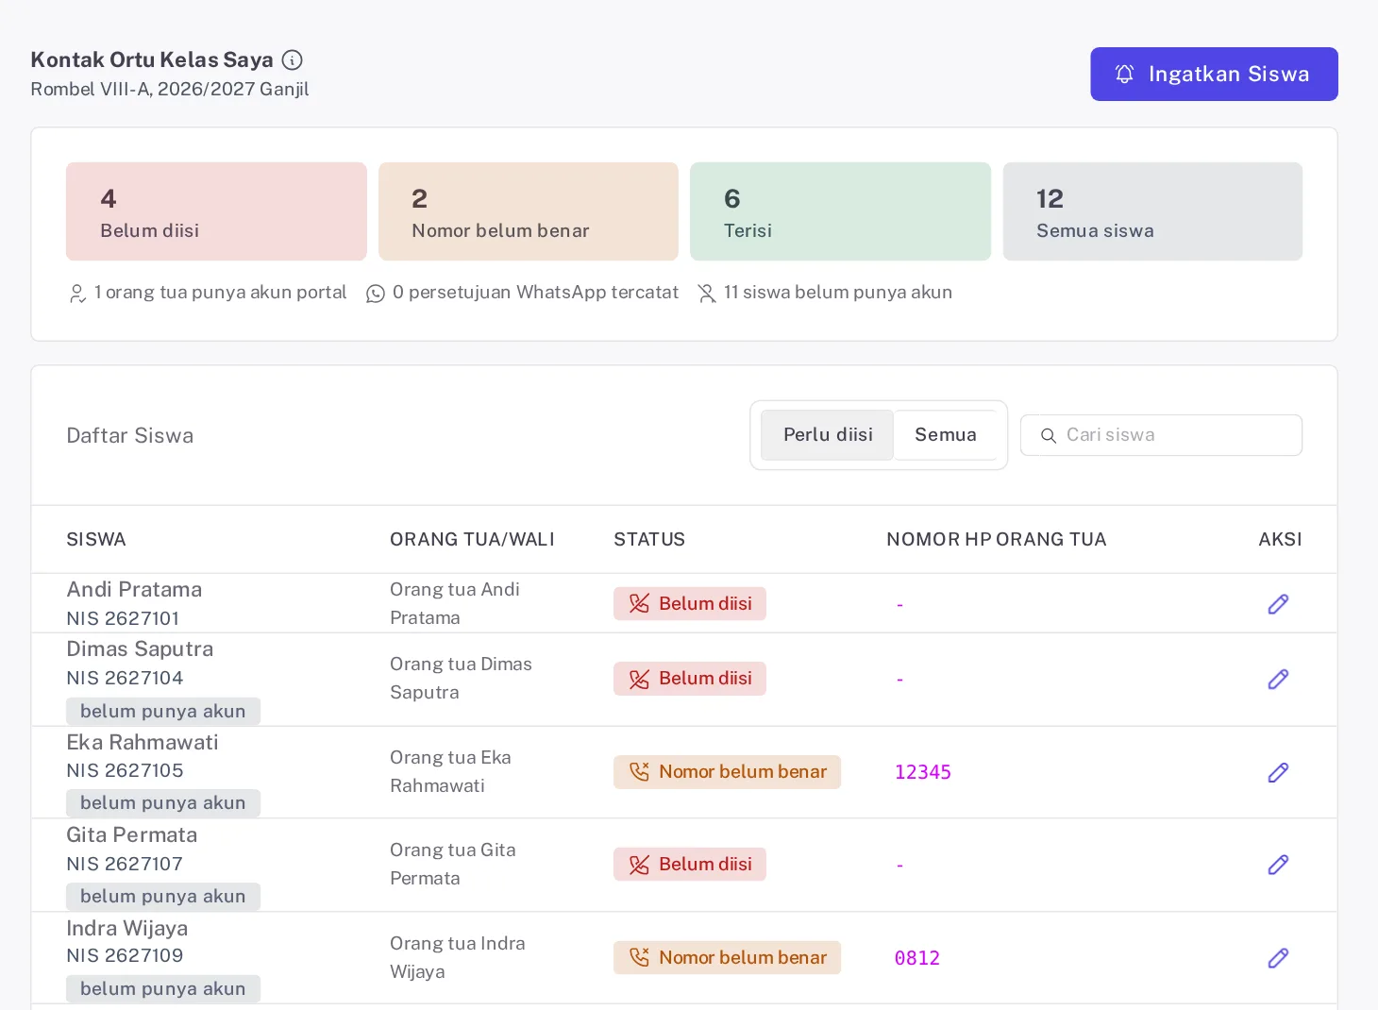Image resolution: width=1378 pixels, height=1010 pixels.
Task: Select the Belum diisi summary card
Action: [216, 211]
